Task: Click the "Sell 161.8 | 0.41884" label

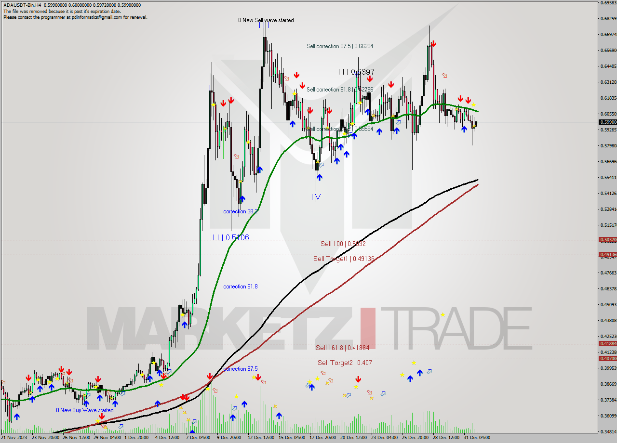Action: pos(342,348)
